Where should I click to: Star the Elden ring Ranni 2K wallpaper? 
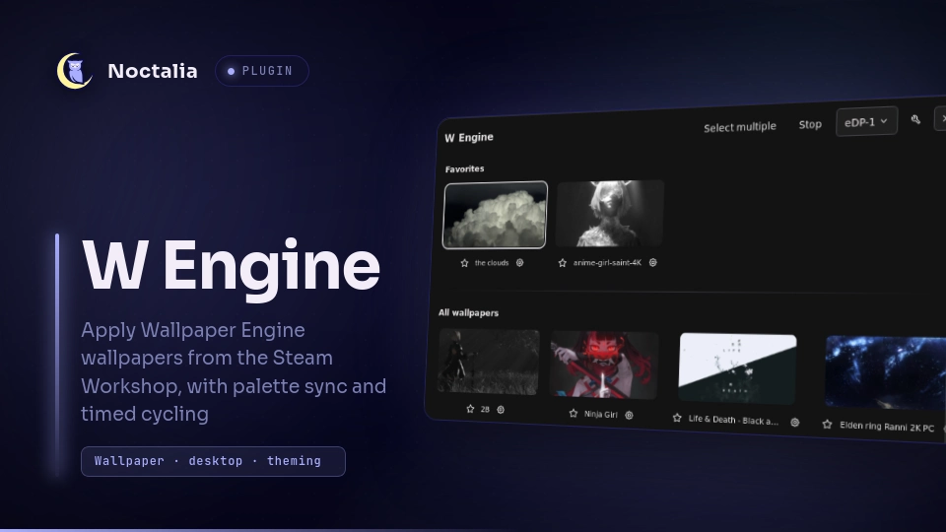pyautogui.click(x=827, y=425)
